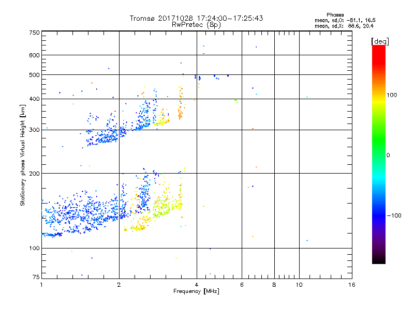The width and height of the screenshot is (414, 310).
Task: Click y-axis tick label '500'
Action: click(x=35, y=75)
